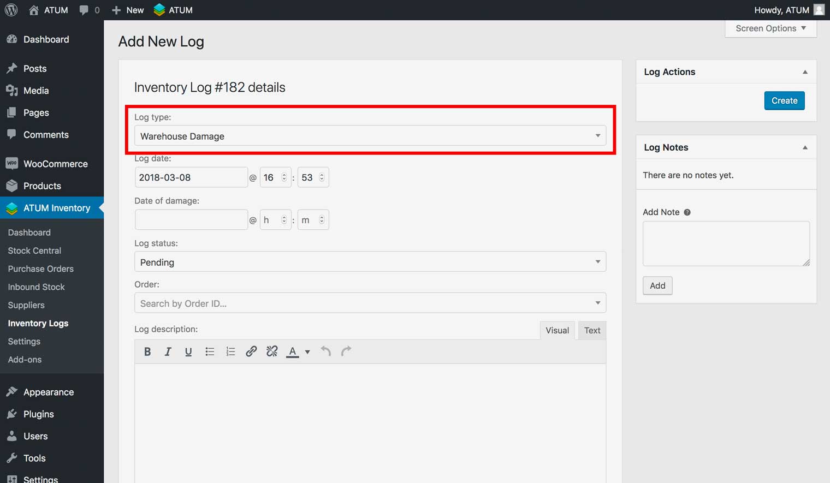
Task: Undo the last edit
Action: coord(325,351)
